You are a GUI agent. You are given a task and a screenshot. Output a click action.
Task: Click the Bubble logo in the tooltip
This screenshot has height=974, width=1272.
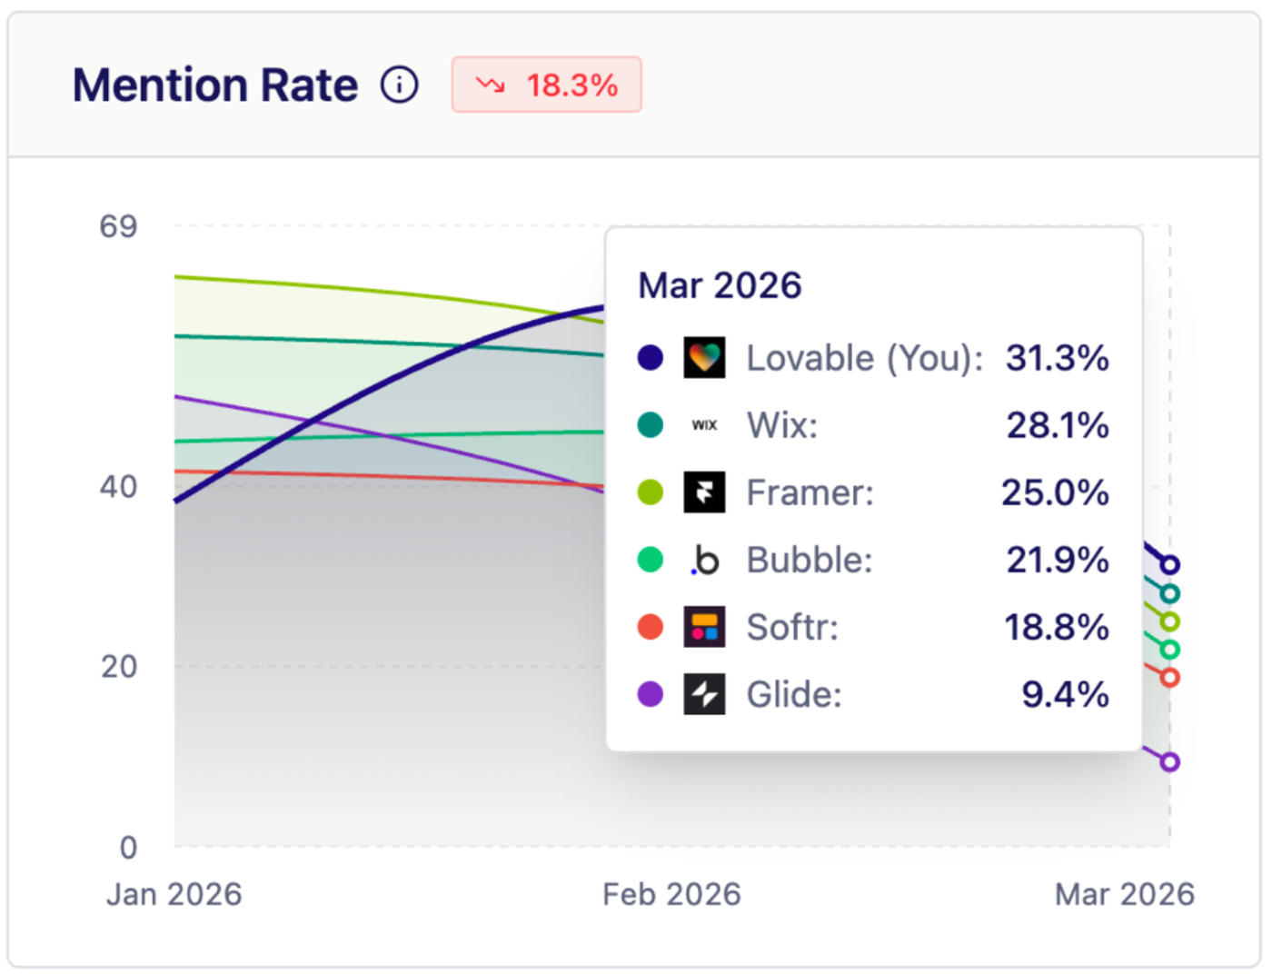pyautogui.click(x=702, y=559)
